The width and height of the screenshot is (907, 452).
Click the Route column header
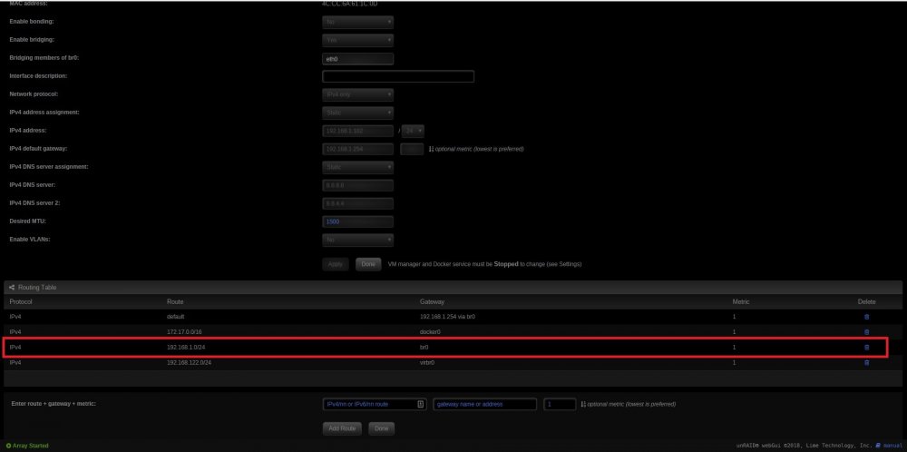click(x=175, y=302)
